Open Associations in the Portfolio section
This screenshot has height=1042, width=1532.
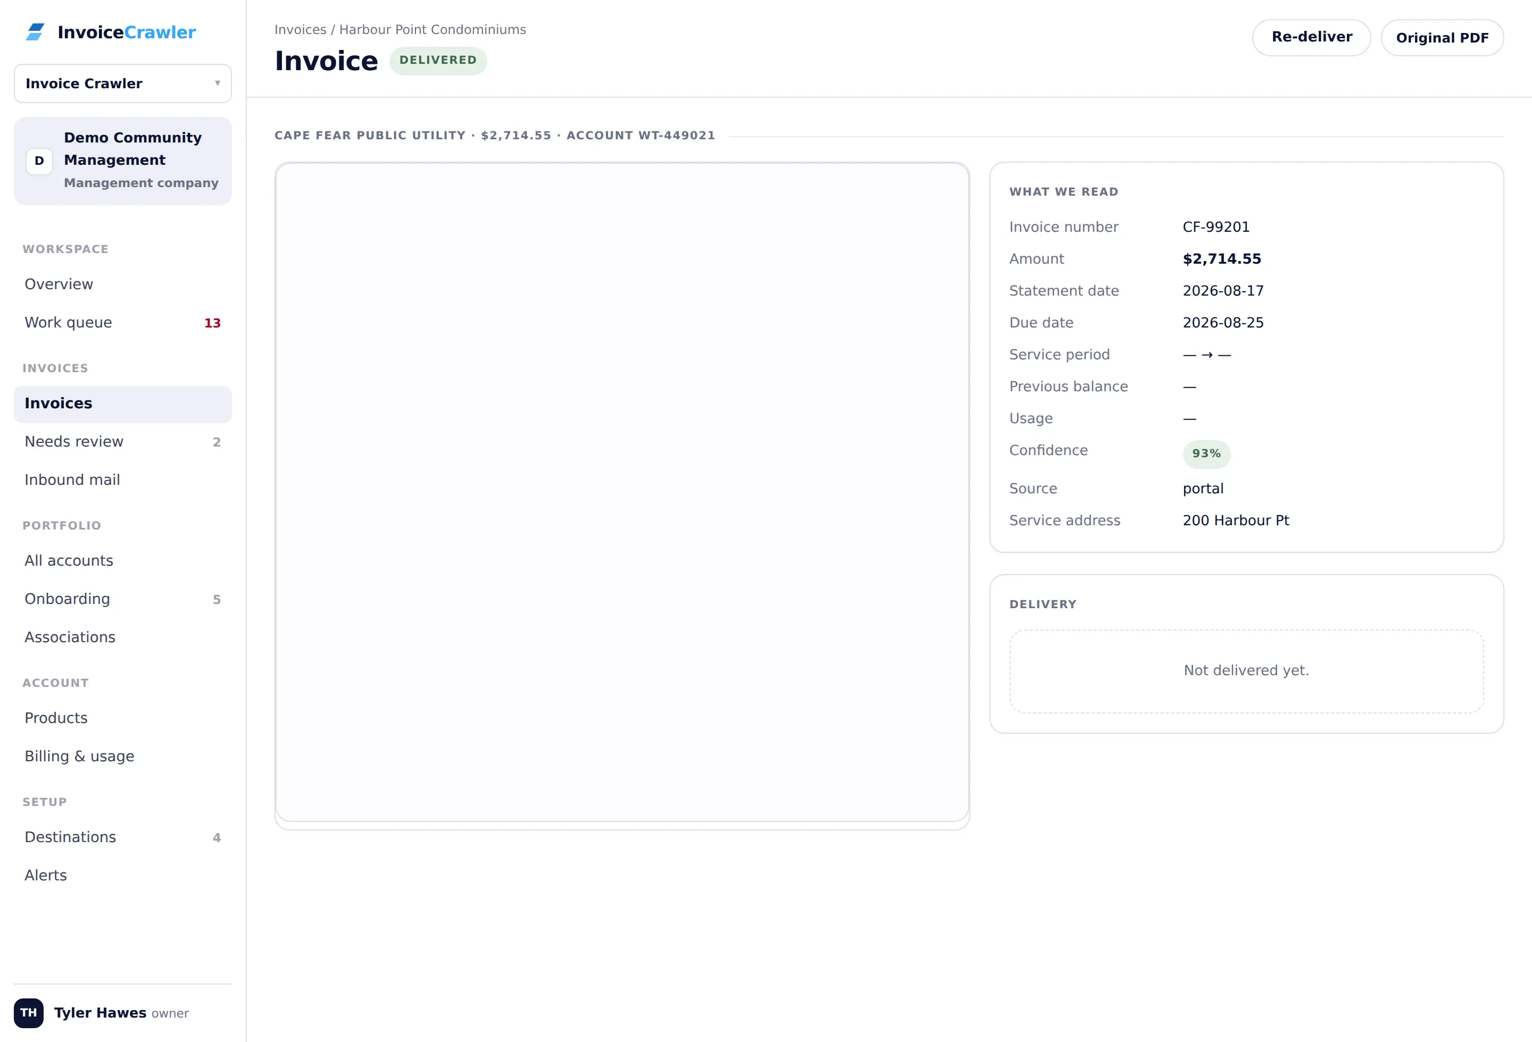tap(122, 637)
